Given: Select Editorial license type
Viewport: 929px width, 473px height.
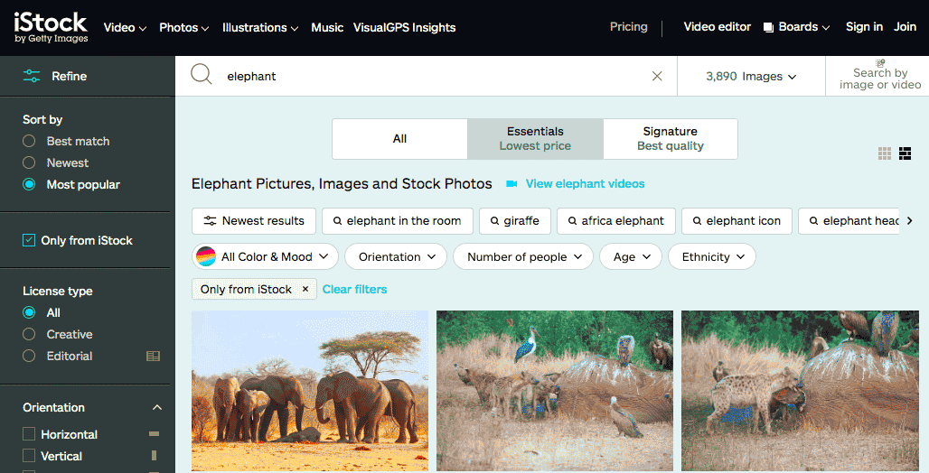Looking at the screenshot, I should tap(29, 357).
